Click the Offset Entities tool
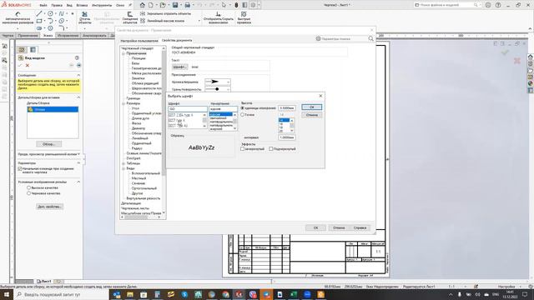 pos(130,17)
